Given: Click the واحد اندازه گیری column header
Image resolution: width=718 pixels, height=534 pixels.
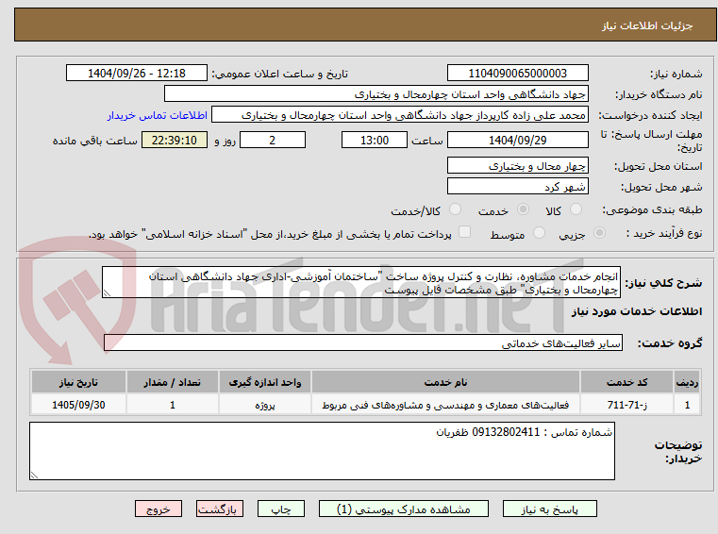Looking at the screenshot, I should click(265, 382).
